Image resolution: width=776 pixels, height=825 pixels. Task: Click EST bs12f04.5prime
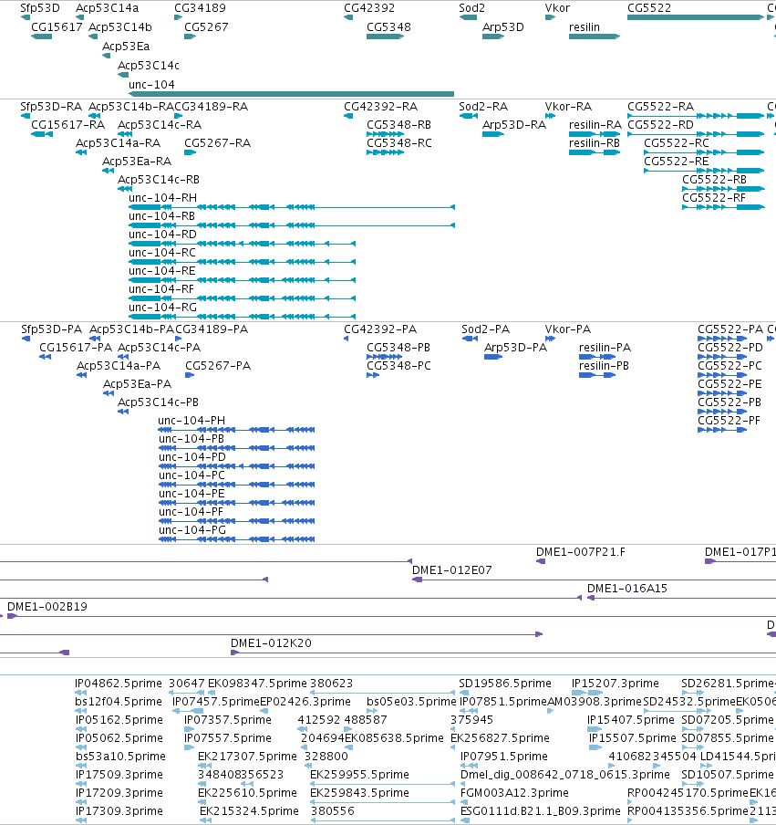coord(119,702)
